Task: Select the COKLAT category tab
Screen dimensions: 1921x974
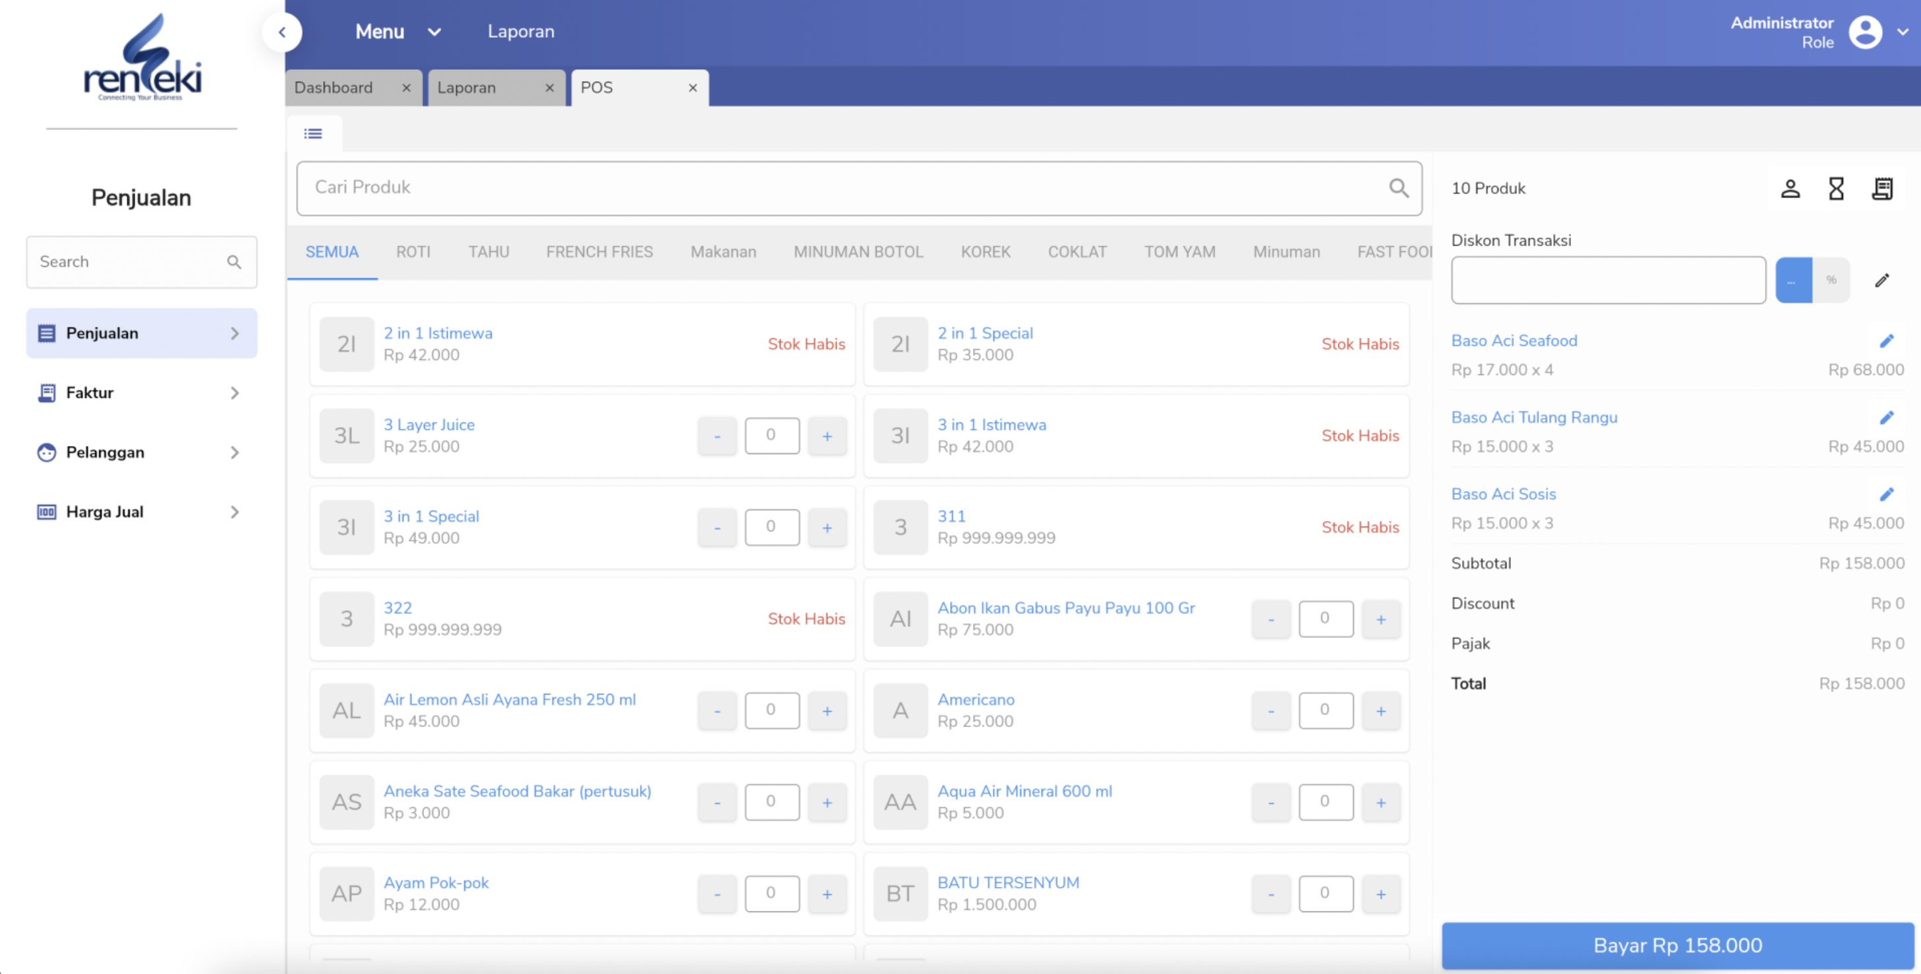Action: 1077,252
